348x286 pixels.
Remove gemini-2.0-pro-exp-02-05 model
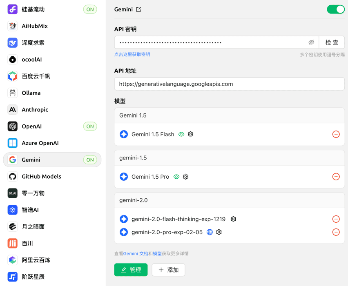click(x=336, y=232)
